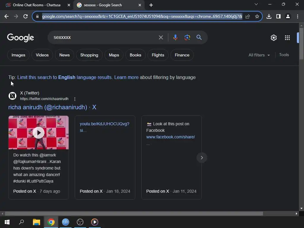Viewport: 304px width, 228px height.
Task: Click the X (Twitter) favicon
Action: [12, 96]
